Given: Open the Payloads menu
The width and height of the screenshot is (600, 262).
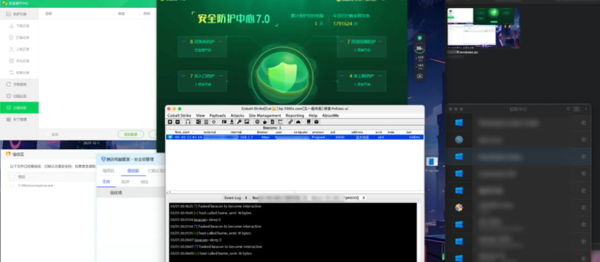Looking at the screenshot, I should 218,116.
